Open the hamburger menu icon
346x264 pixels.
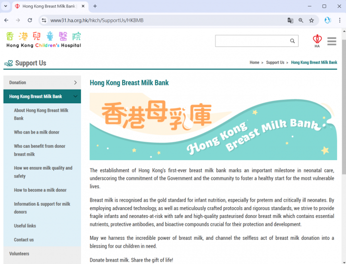coord(332,41)
